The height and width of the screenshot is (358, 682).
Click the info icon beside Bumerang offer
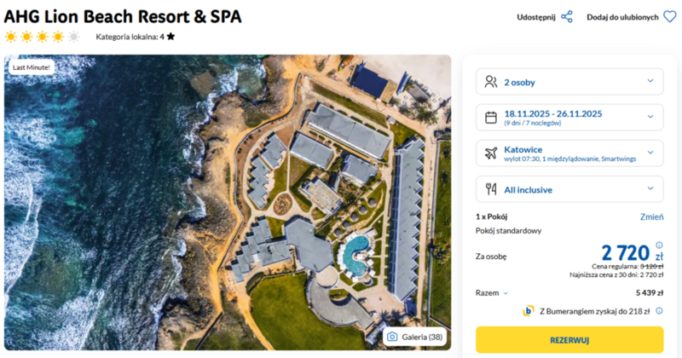659,311
